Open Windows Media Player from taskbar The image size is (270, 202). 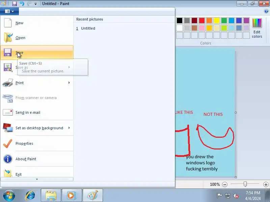[x=72, y=196]
